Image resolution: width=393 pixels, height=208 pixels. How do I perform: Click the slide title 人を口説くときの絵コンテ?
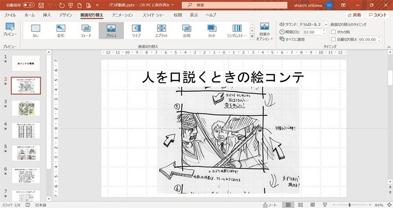click(223, 77)
